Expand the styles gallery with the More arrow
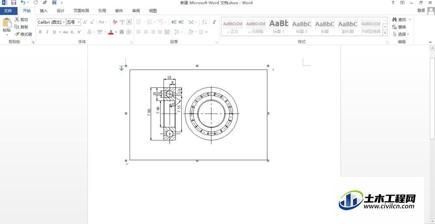This screenshot has width=435, height=224. coord(385,33)
